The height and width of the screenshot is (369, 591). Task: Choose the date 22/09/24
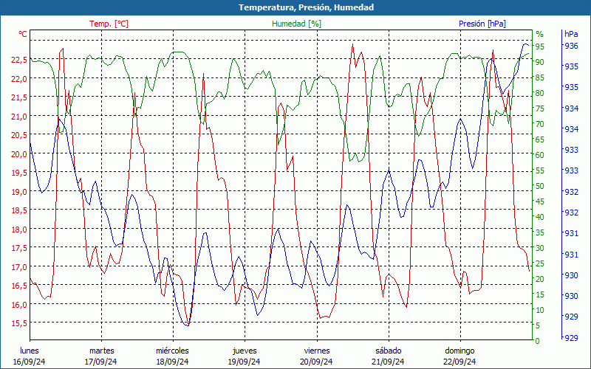tap(460, 362)
